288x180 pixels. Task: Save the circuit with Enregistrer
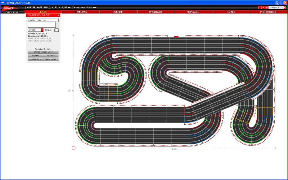pyautogui.click(x=50, y=59)
